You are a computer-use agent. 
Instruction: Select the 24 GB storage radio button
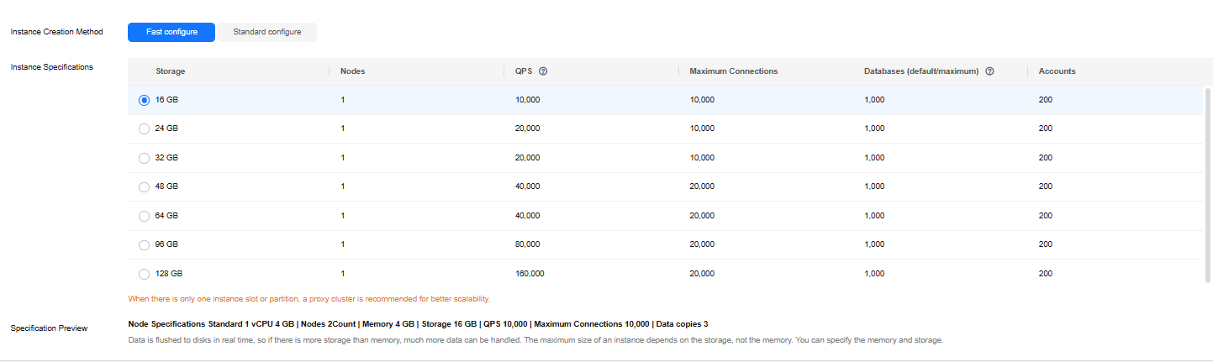[144, 129]
